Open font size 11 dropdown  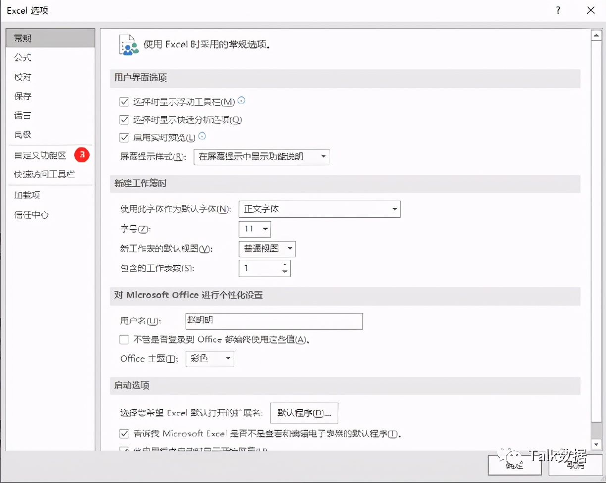coord(254,229)
